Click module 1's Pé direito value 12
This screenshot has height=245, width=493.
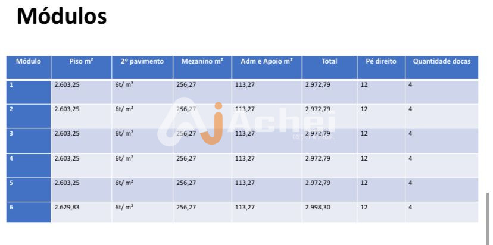click(364, 85)
